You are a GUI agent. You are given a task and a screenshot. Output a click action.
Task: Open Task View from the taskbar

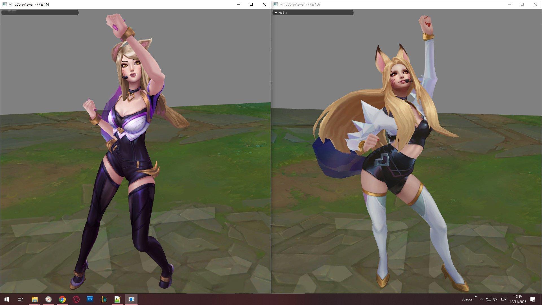pyautogui.click(x=20, y=299)
